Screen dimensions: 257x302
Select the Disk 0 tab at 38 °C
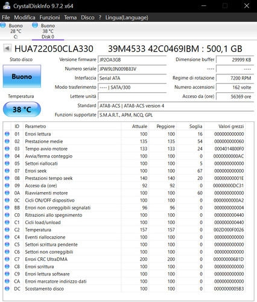[x=48, y=31]
